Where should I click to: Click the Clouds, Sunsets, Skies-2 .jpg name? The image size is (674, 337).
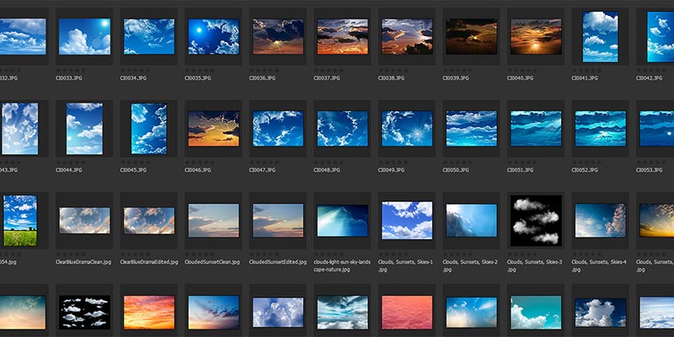[470, 266]
